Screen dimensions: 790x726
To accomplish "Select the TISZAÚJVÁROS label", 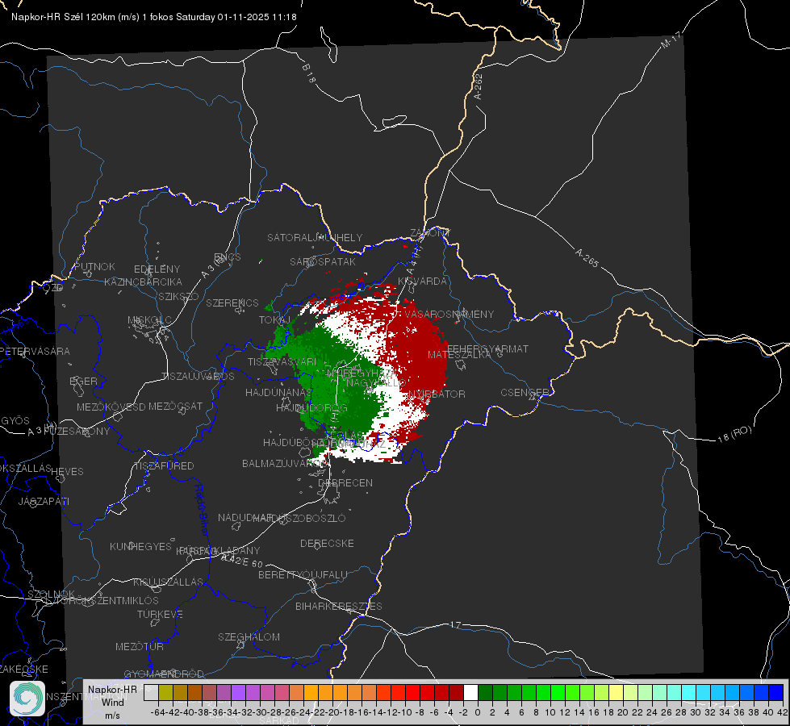I will click(198, 377).
